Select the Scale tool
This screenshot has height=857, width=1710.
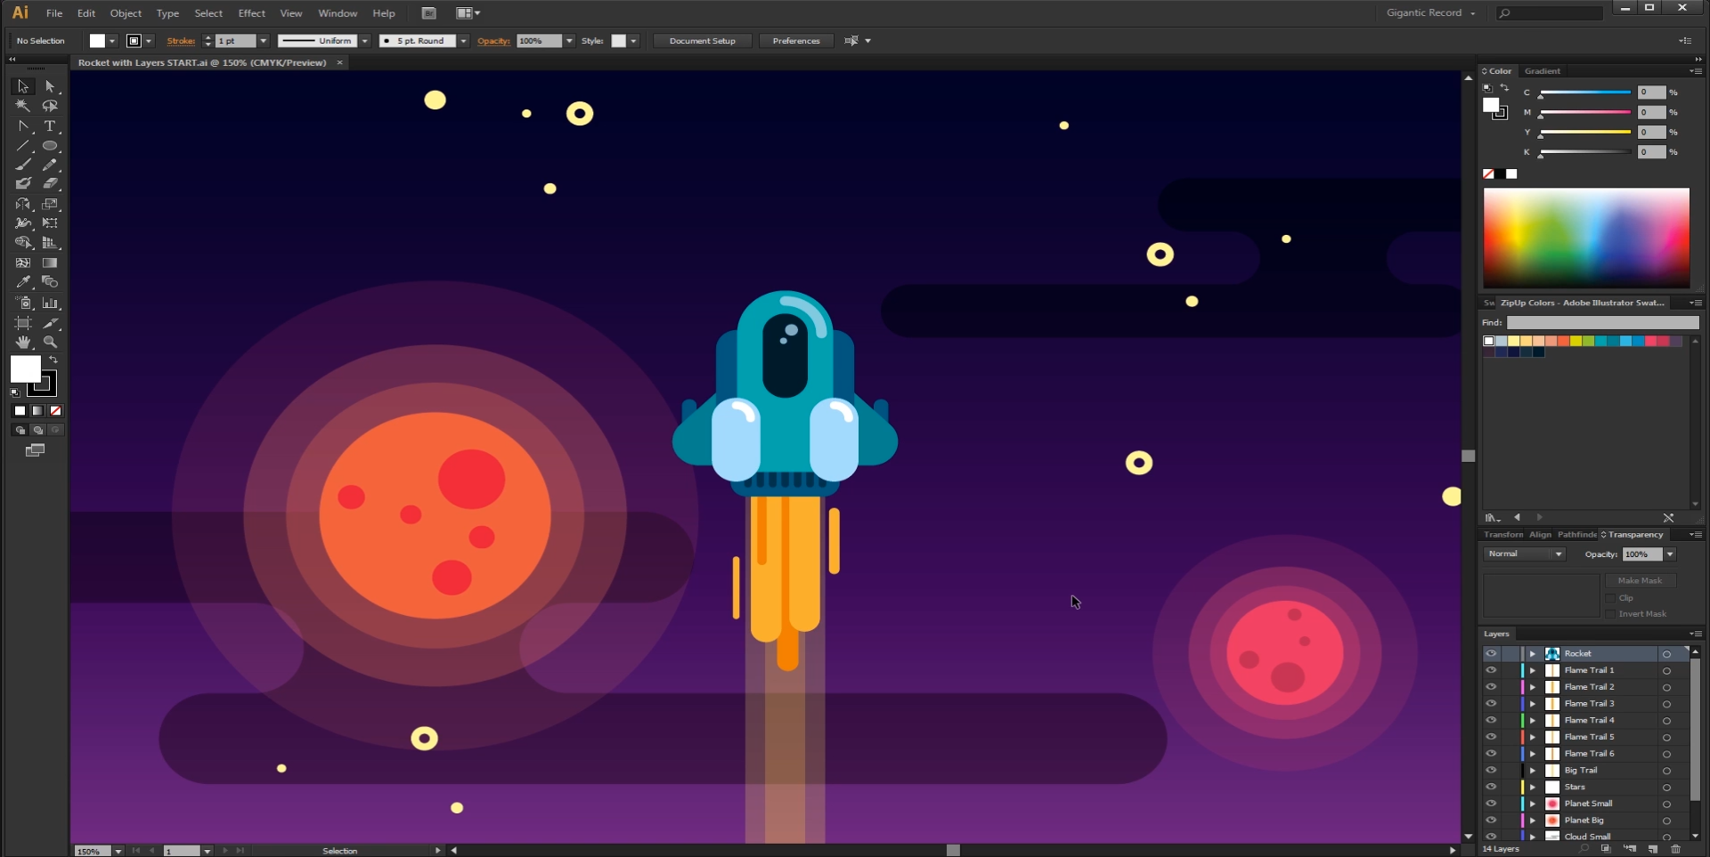50,204
